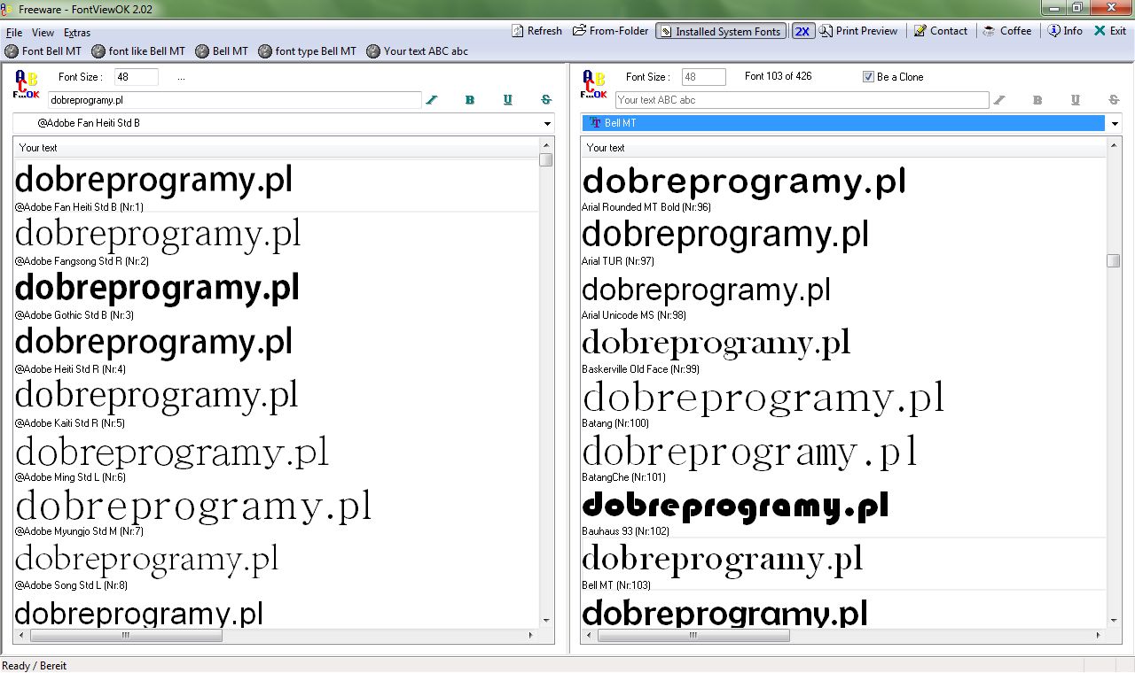Click left preview text field 'dobreprogramy.pl'
The width and height of the screenshot is (1135, 673).
[x=235, y=100]
